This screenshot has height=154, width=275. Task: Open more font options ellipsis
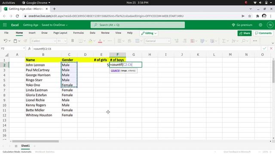110,41
